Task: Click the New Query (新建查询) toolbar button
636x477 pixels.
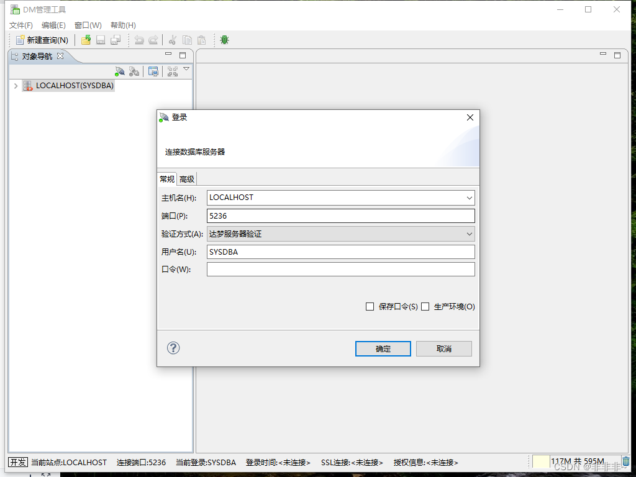Action: click(x=42, y=40)
